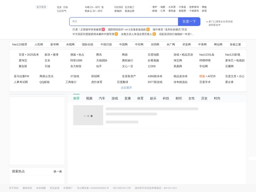Open the 百度地图 site link
Image resolution: width=256 pixels, height=192 pixels.
pos(153,55)
